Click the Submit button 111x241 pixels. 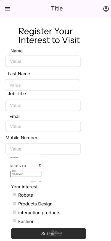click(49, 234)
